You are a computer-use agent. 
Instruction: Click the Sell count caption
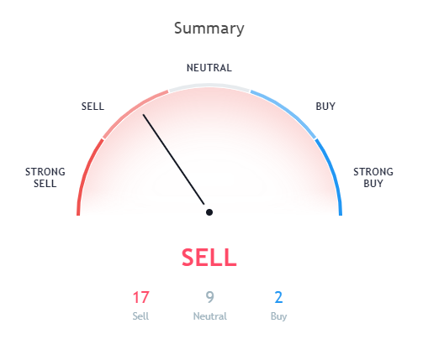[x=140, y=316]
